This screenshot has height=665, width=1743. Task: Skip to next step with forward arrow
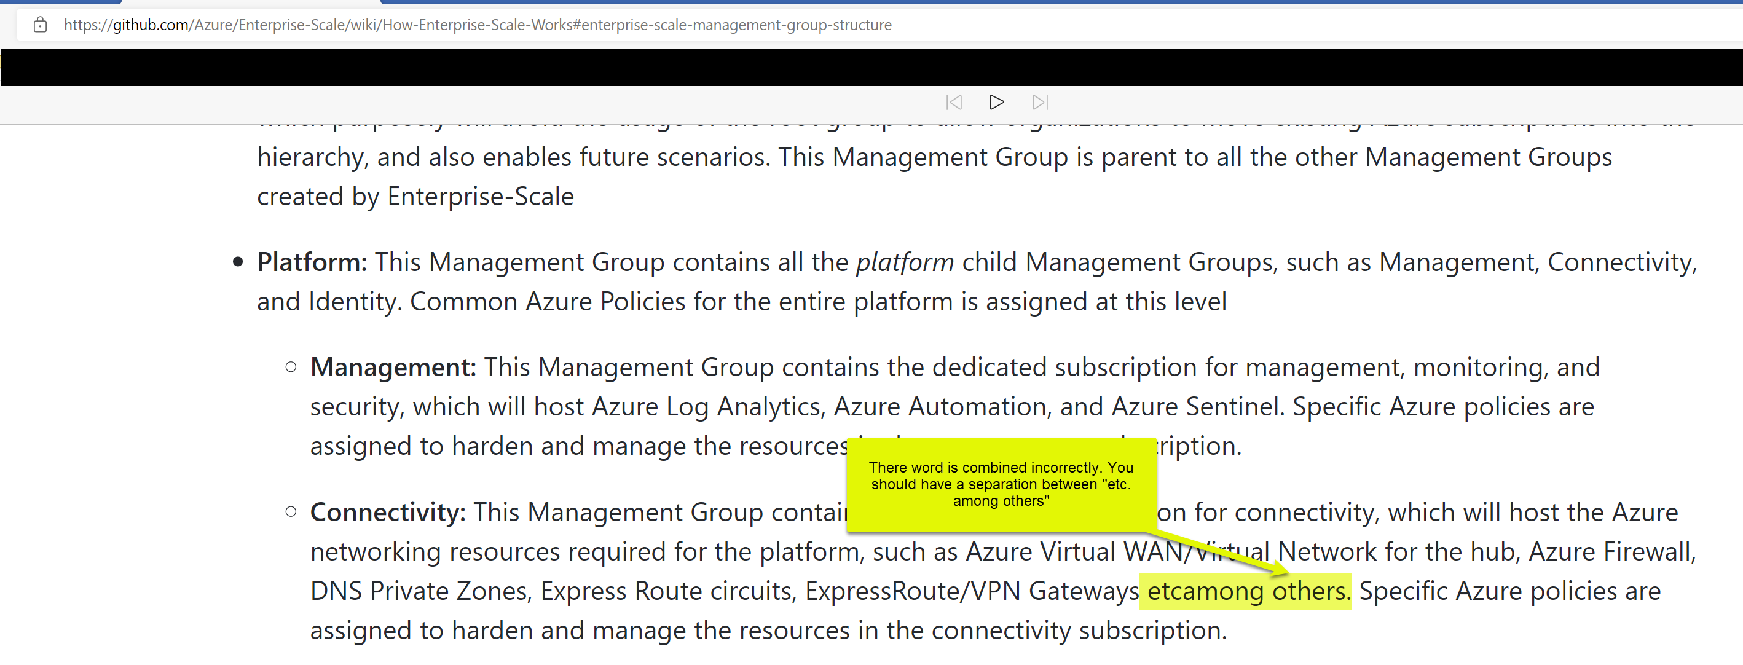point(1039,102)
